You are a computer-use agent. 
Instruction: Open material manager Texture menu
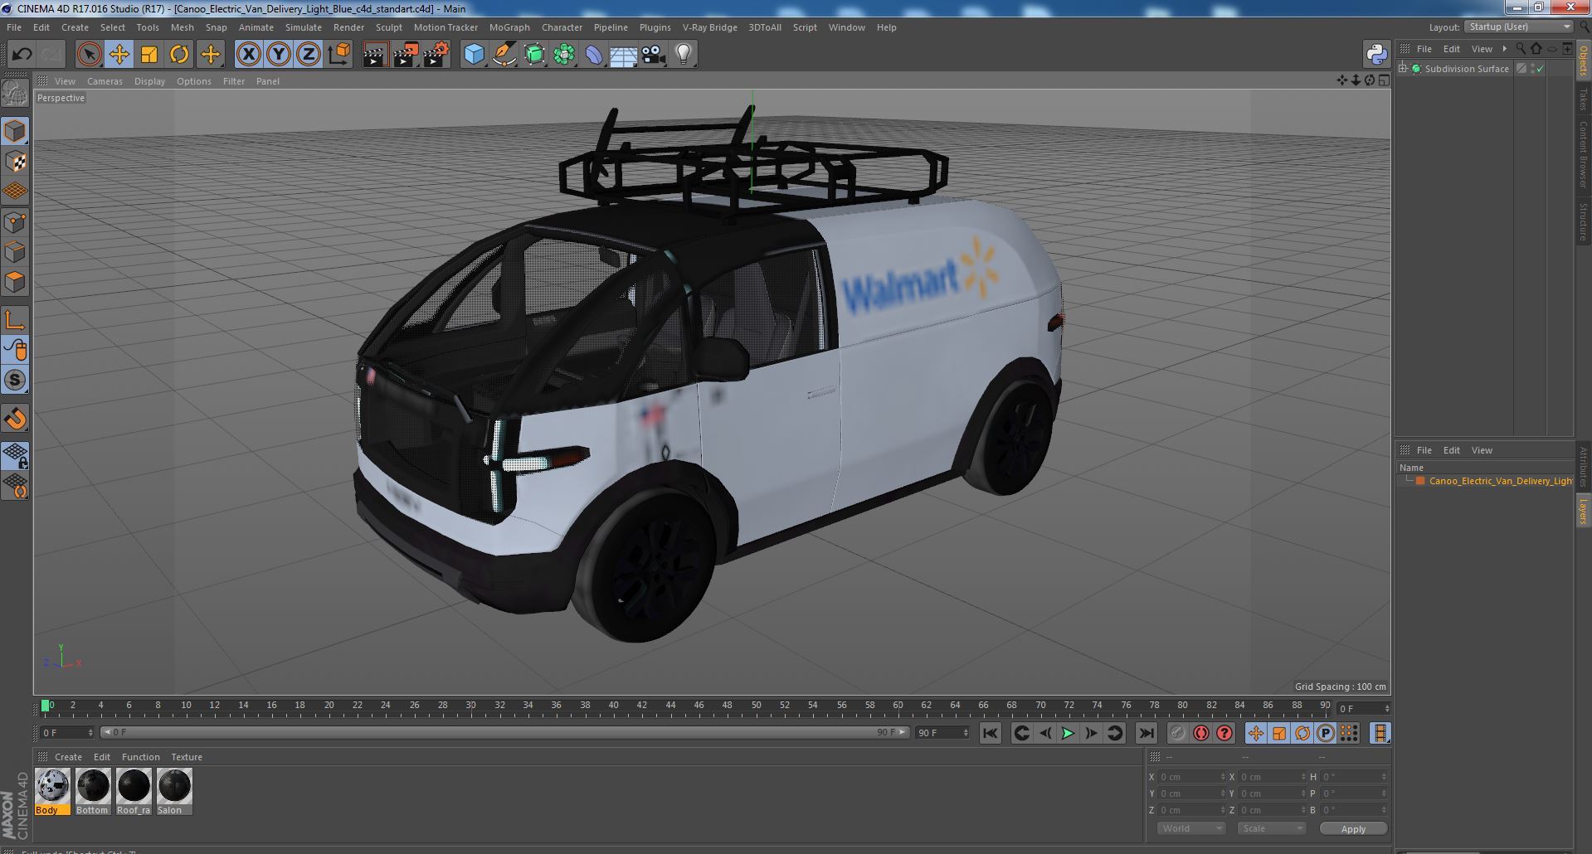(187, 757)
